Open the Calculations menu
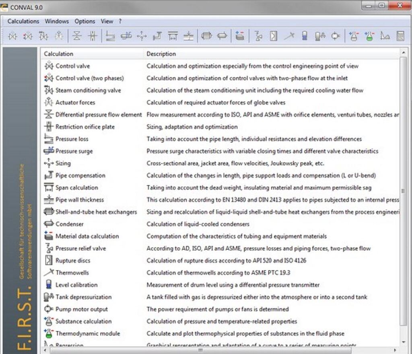The width and height of the screenshot is (412, 354). tap(23, 21)
